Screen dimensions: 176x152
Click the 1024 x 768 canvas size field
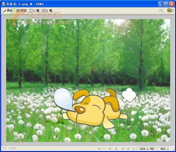[x=147, y=149]
